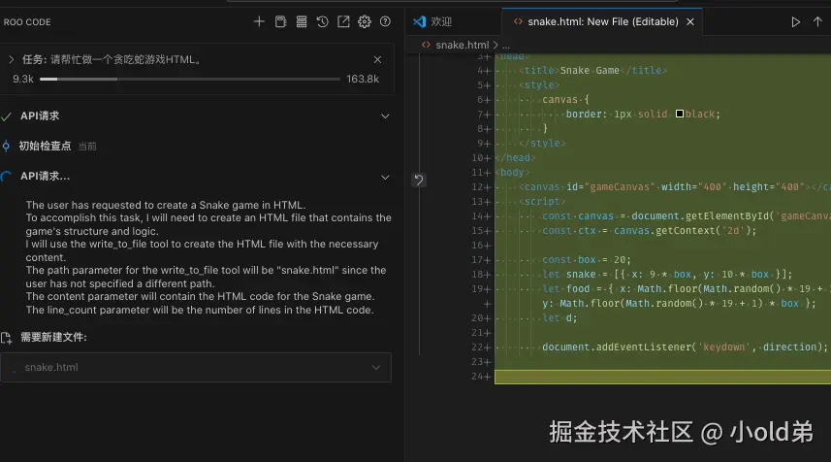
Task: Click the 初始检查点 checkpoint entry
Action: [46, 147]
